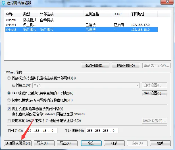Viewport: 175px width, 150px height.
Task: Uncheck 将主机虚拟适配器连接到此网络 checkbox
Action: [9, 109]
